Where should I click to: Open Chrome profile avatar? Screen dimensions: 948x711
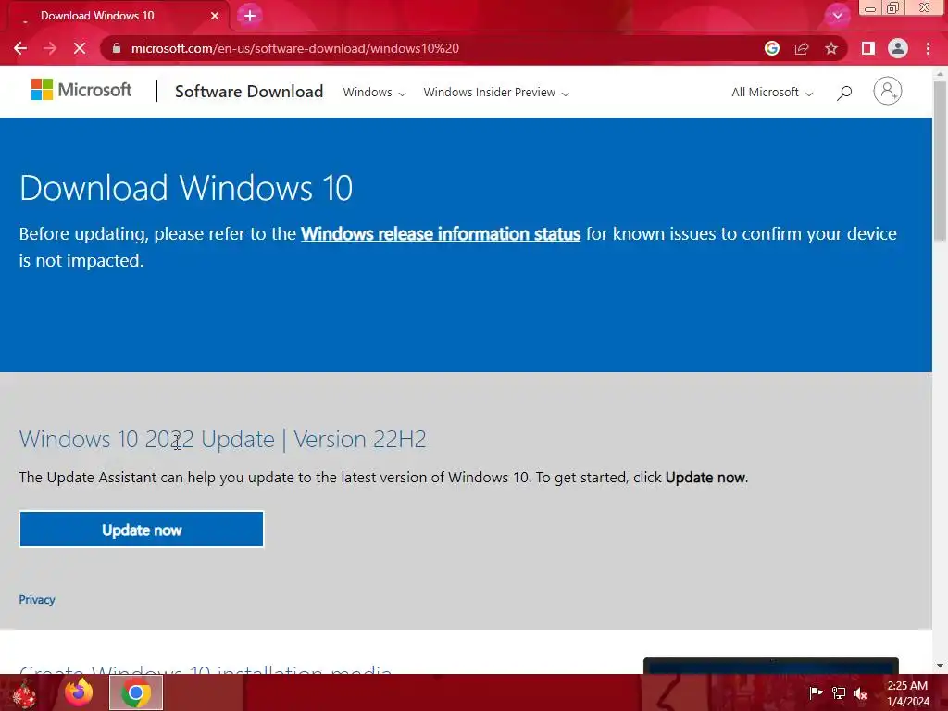(x=898, y=48)
